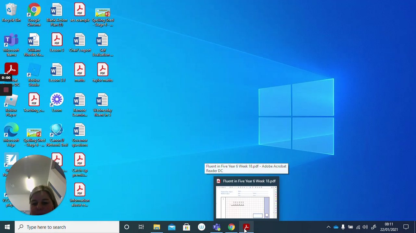Click the 0:00 recording timer

coord(6,78)
